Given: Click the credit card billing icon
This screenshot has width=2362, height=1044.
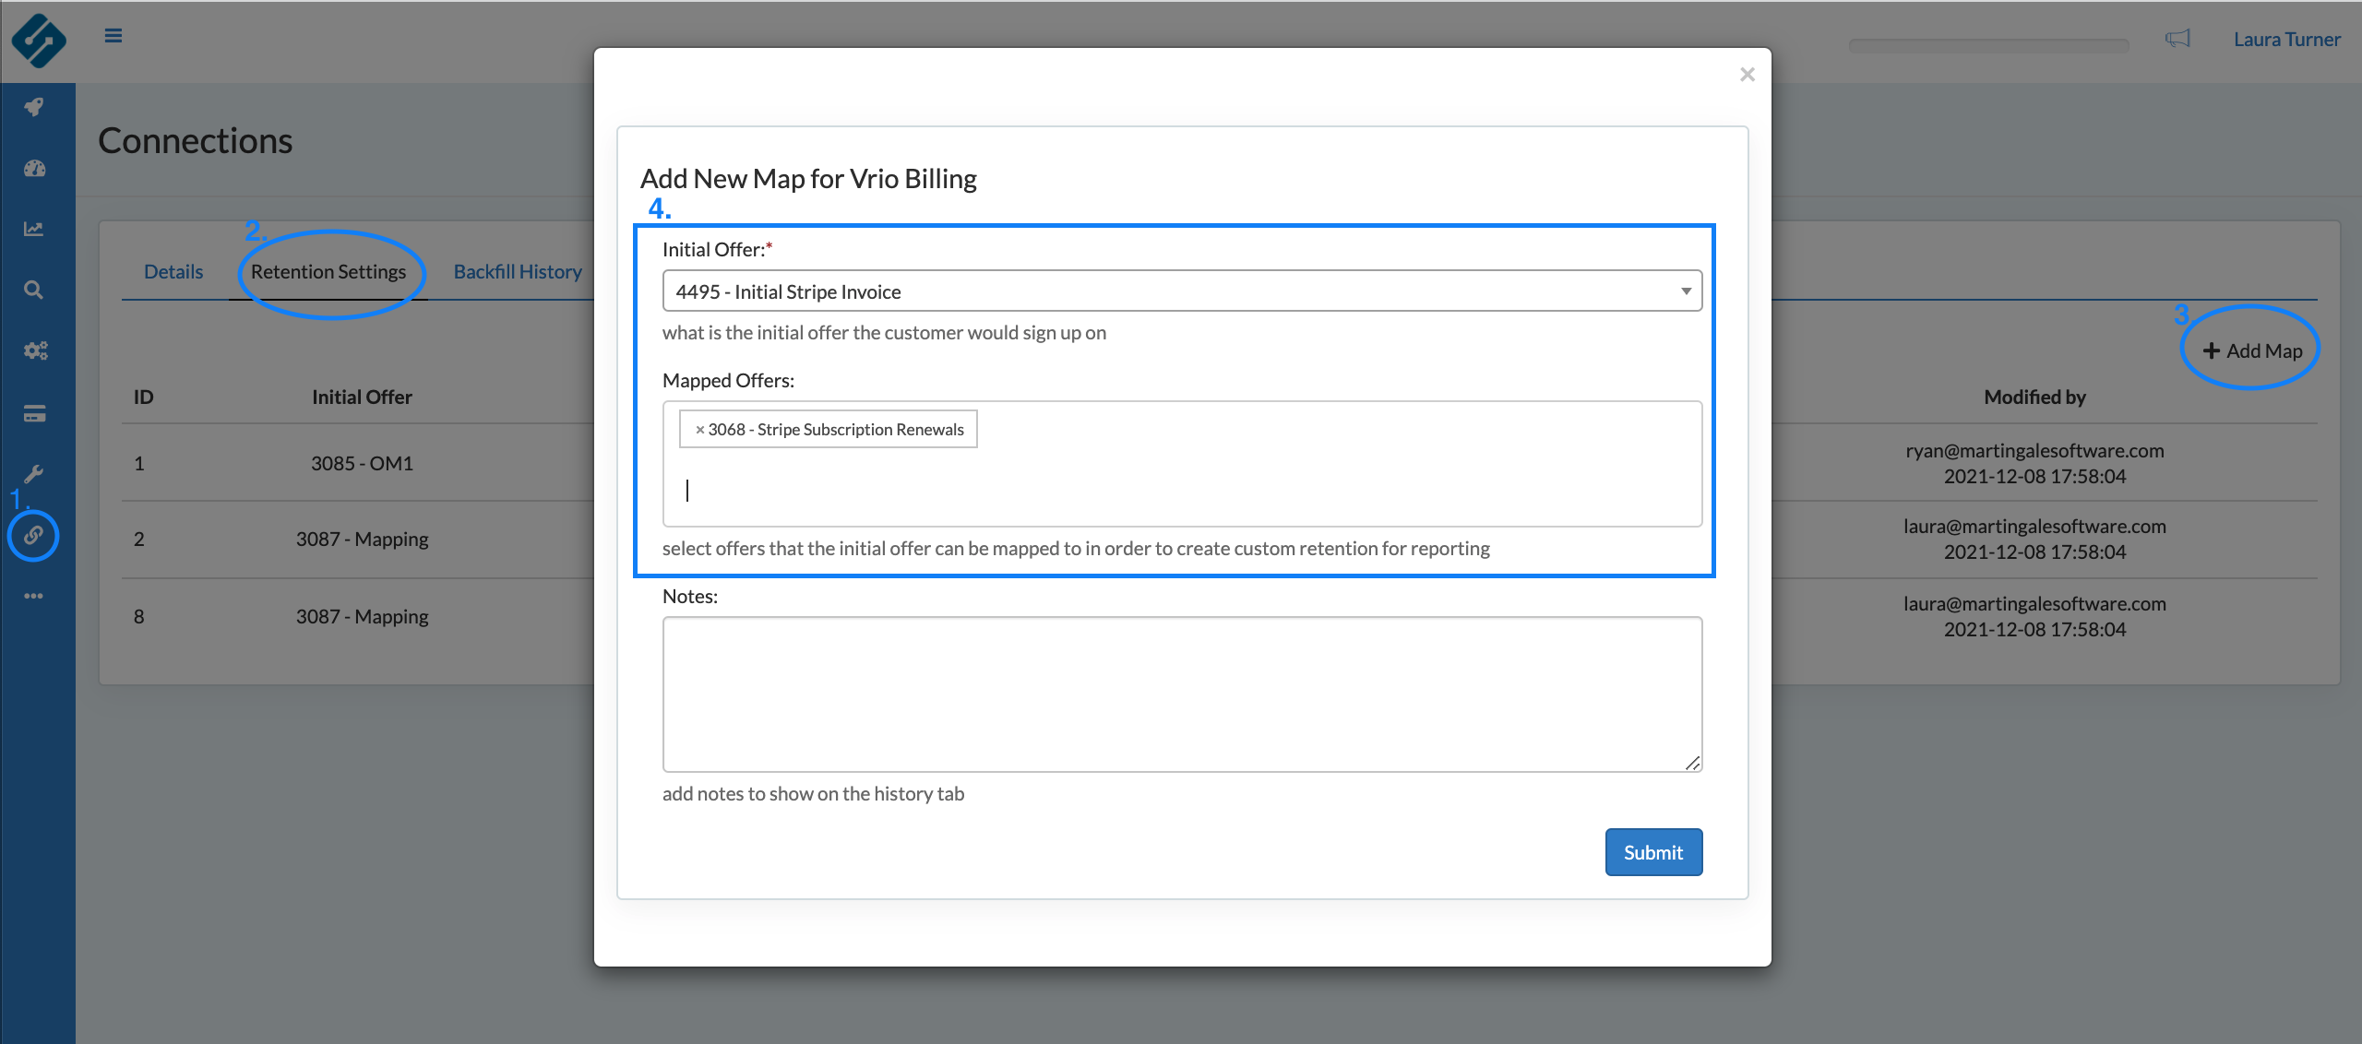Looking at the screenshot, I should pyautogui.click(x=34, y=413).
